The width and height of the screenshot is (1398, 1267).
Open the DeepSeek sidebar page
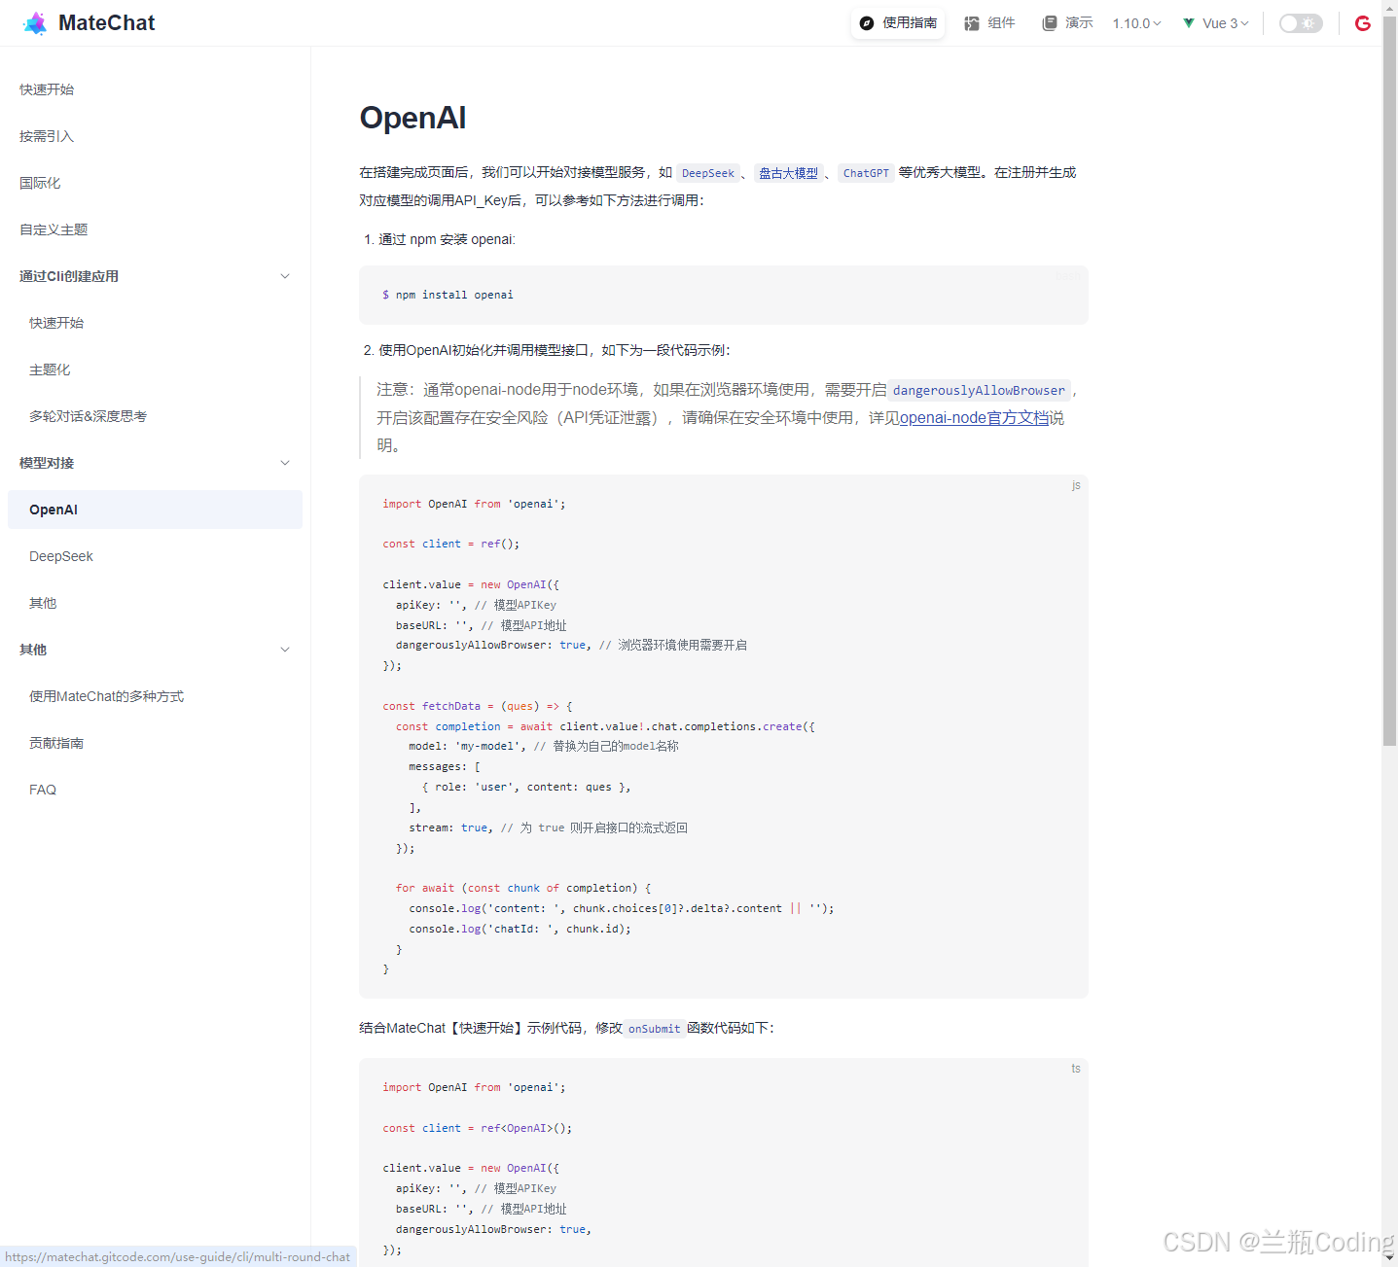click(61, 556)
